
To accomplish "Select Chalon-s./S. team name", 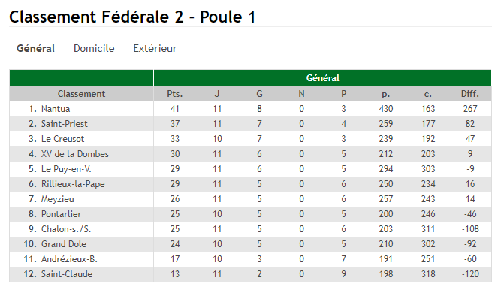I will pyautogui.click(x=66, y=229).
